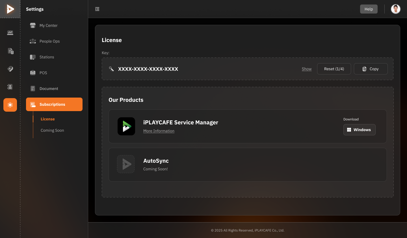407x238 pixels.
Task: Open My Center in Settings menu
Action: pyautogui.click(x=54, y=25)
